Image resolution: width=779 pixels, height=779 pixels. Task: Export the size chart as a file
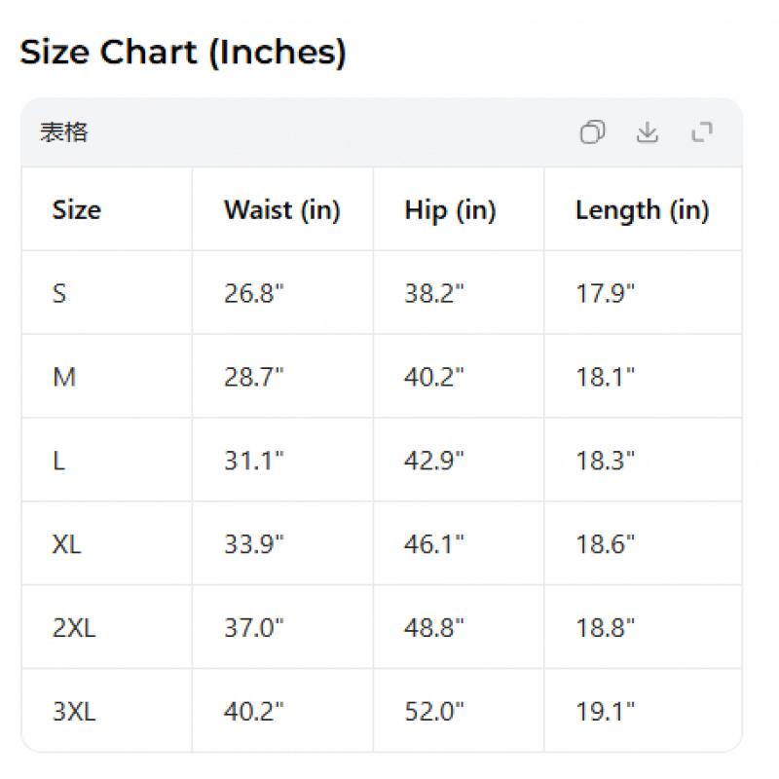click(649, 133)
